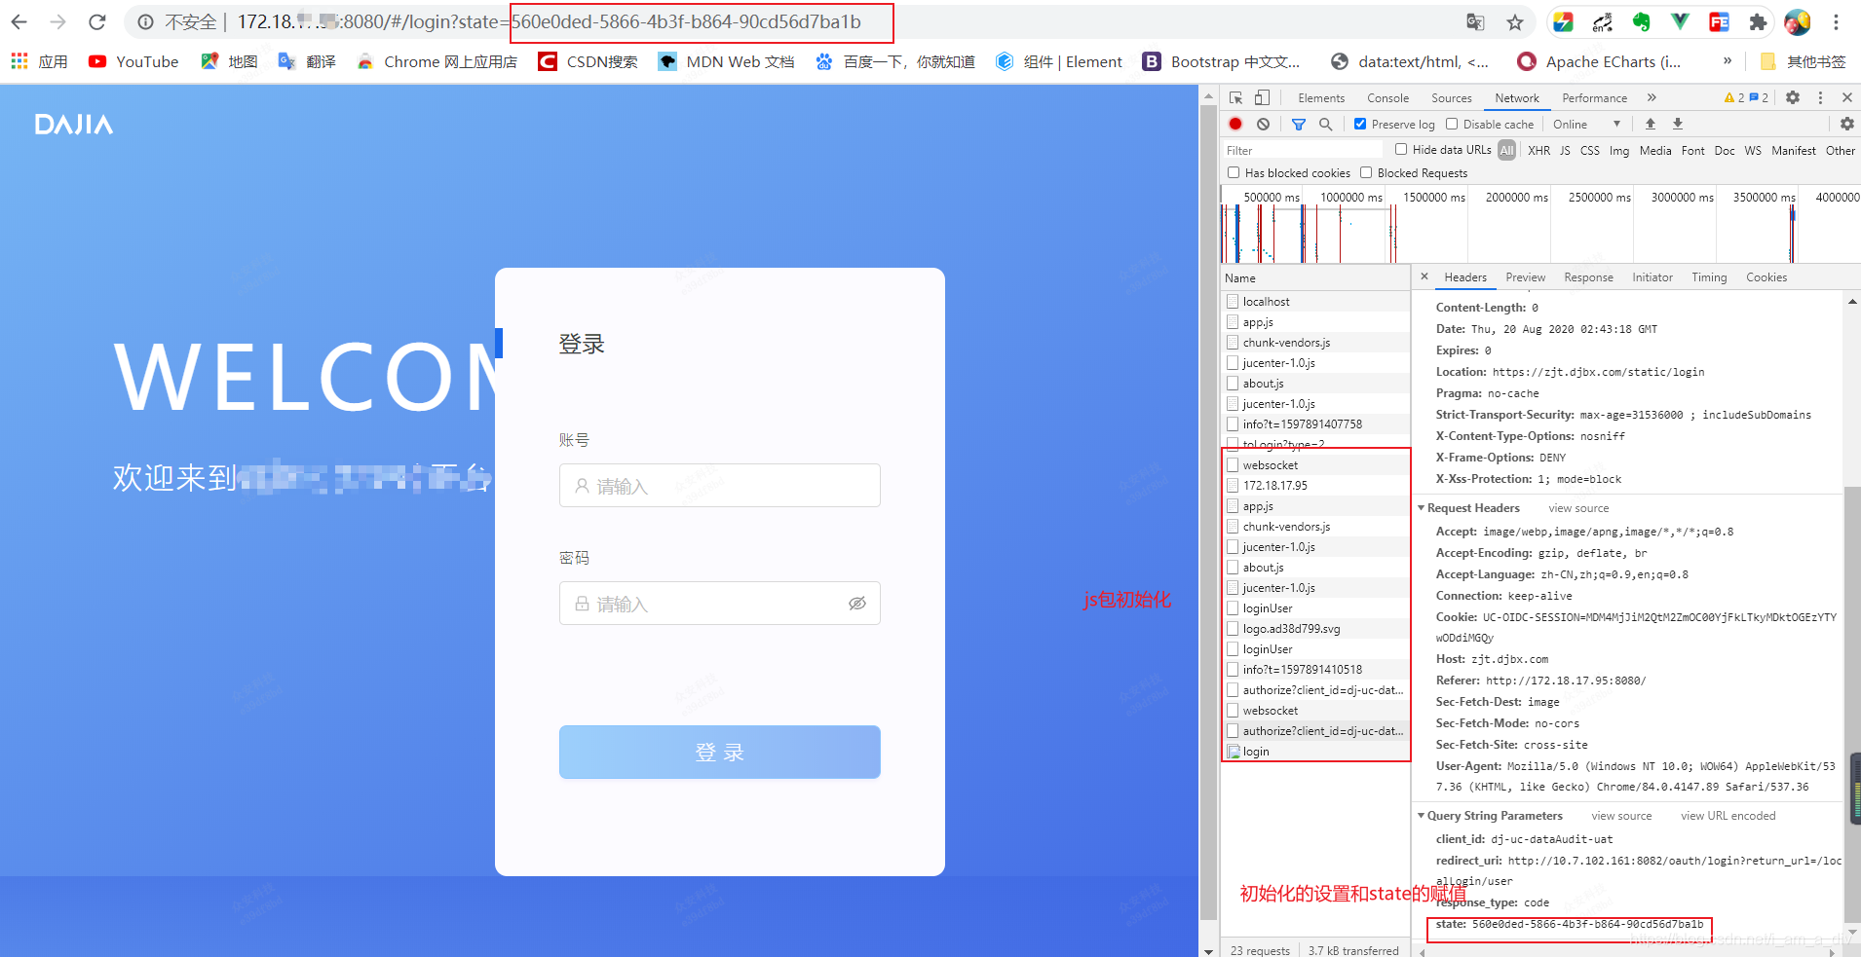Toggle the network filter bar

pyautogui.click(x=1298, y=124)
